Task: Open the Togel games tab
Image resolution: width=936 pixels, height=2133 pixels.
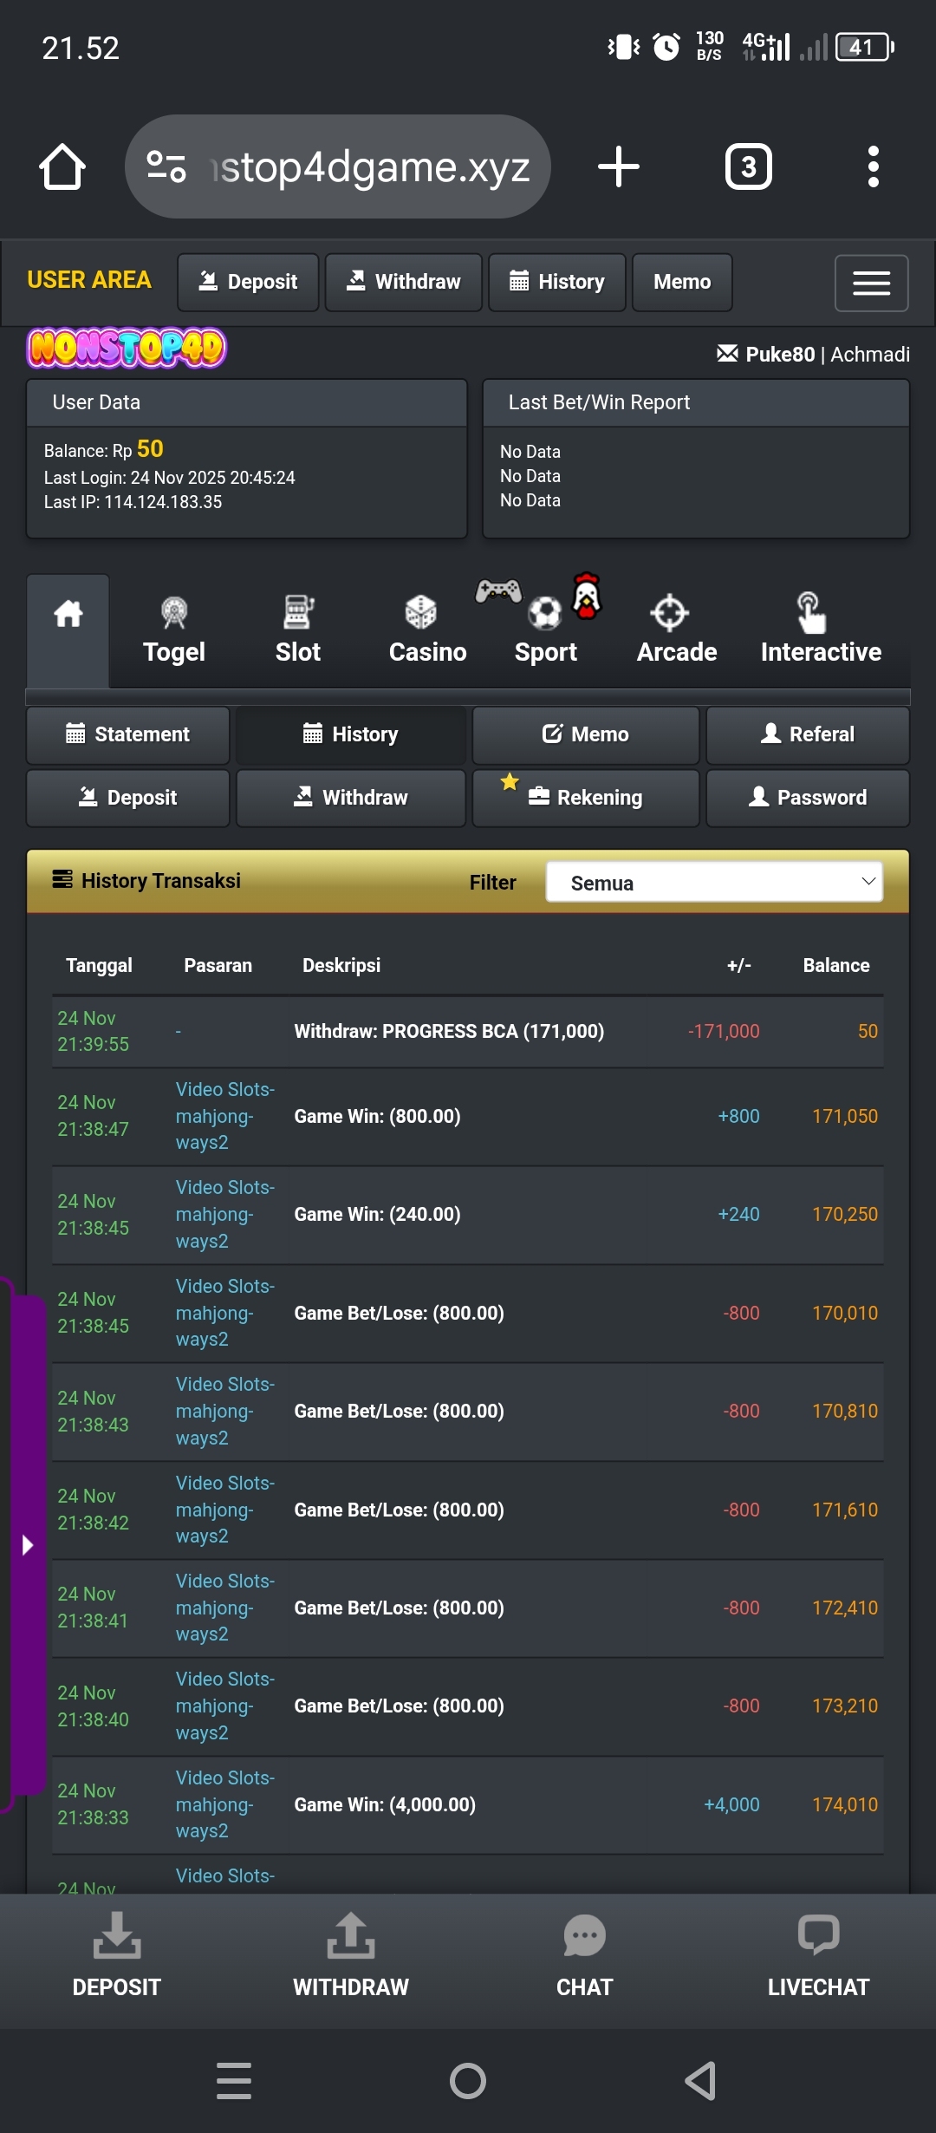Action: [174, 629]
